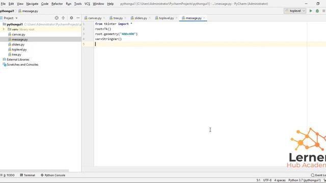This screenshot has width=326, height=183.
Task: Close the canvas.py tab
Action: click(x=104, y=18)
